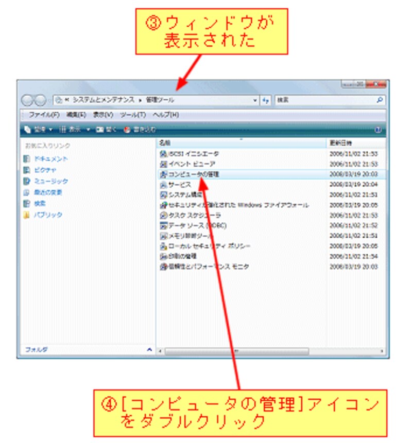Click the horizontal scrollbar thumb
Screen dimensions: 412x443
point(237,351)
